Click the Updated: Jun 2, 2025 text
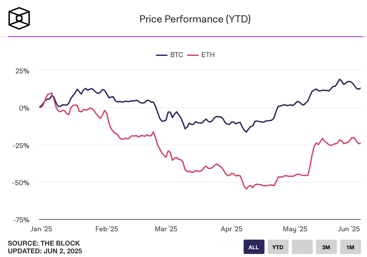The height and width of the screenshot is (257, 367). coord(45,251)
